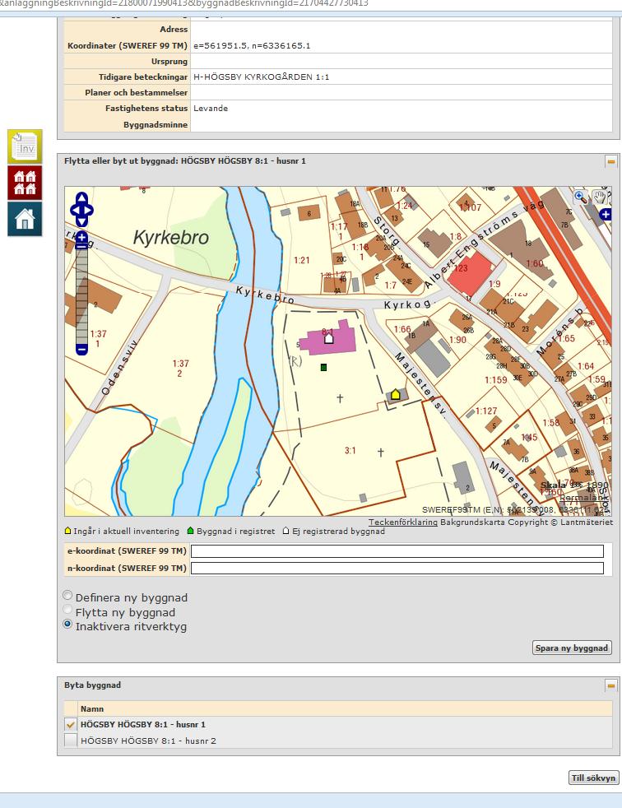This screenshot has height=808, width=622.
Task: Focus the e-koordinat input field
Action: tap(397, 550)
